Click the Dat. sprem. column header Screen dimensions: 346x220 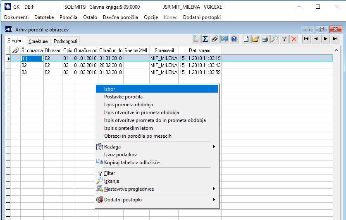click(200, 50)
